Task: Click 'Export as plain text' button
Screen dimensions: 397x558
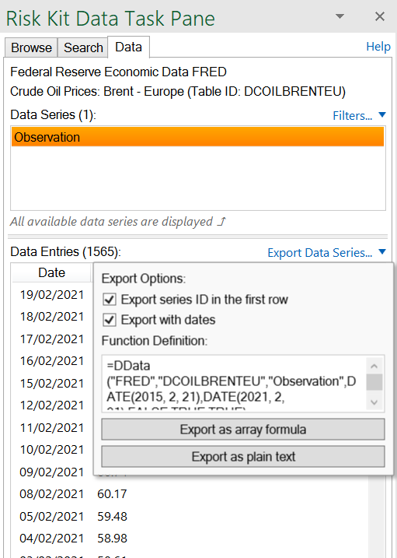Action: [243, 456]
